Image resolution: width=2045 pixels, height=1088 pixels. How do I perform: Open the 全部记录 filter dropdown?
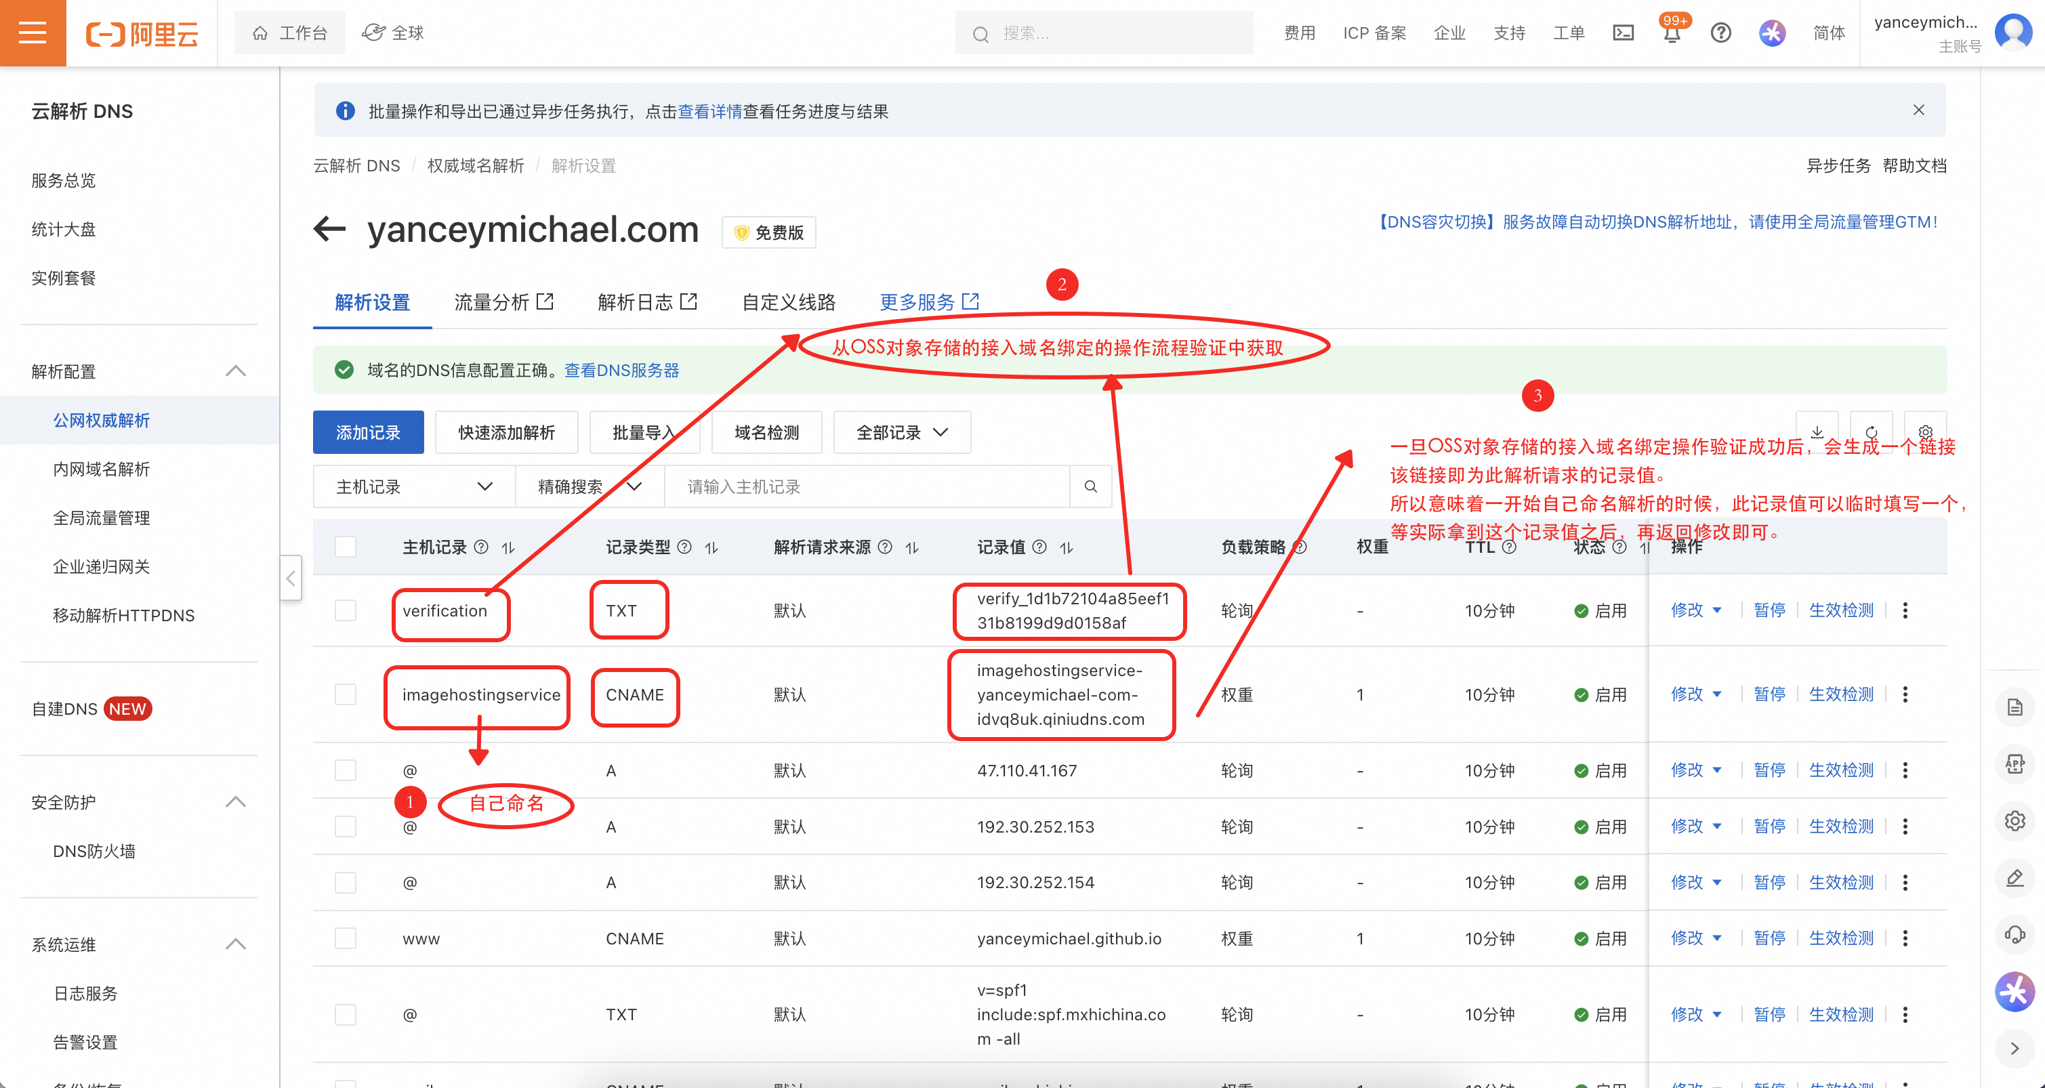click(x=902, y=432)
